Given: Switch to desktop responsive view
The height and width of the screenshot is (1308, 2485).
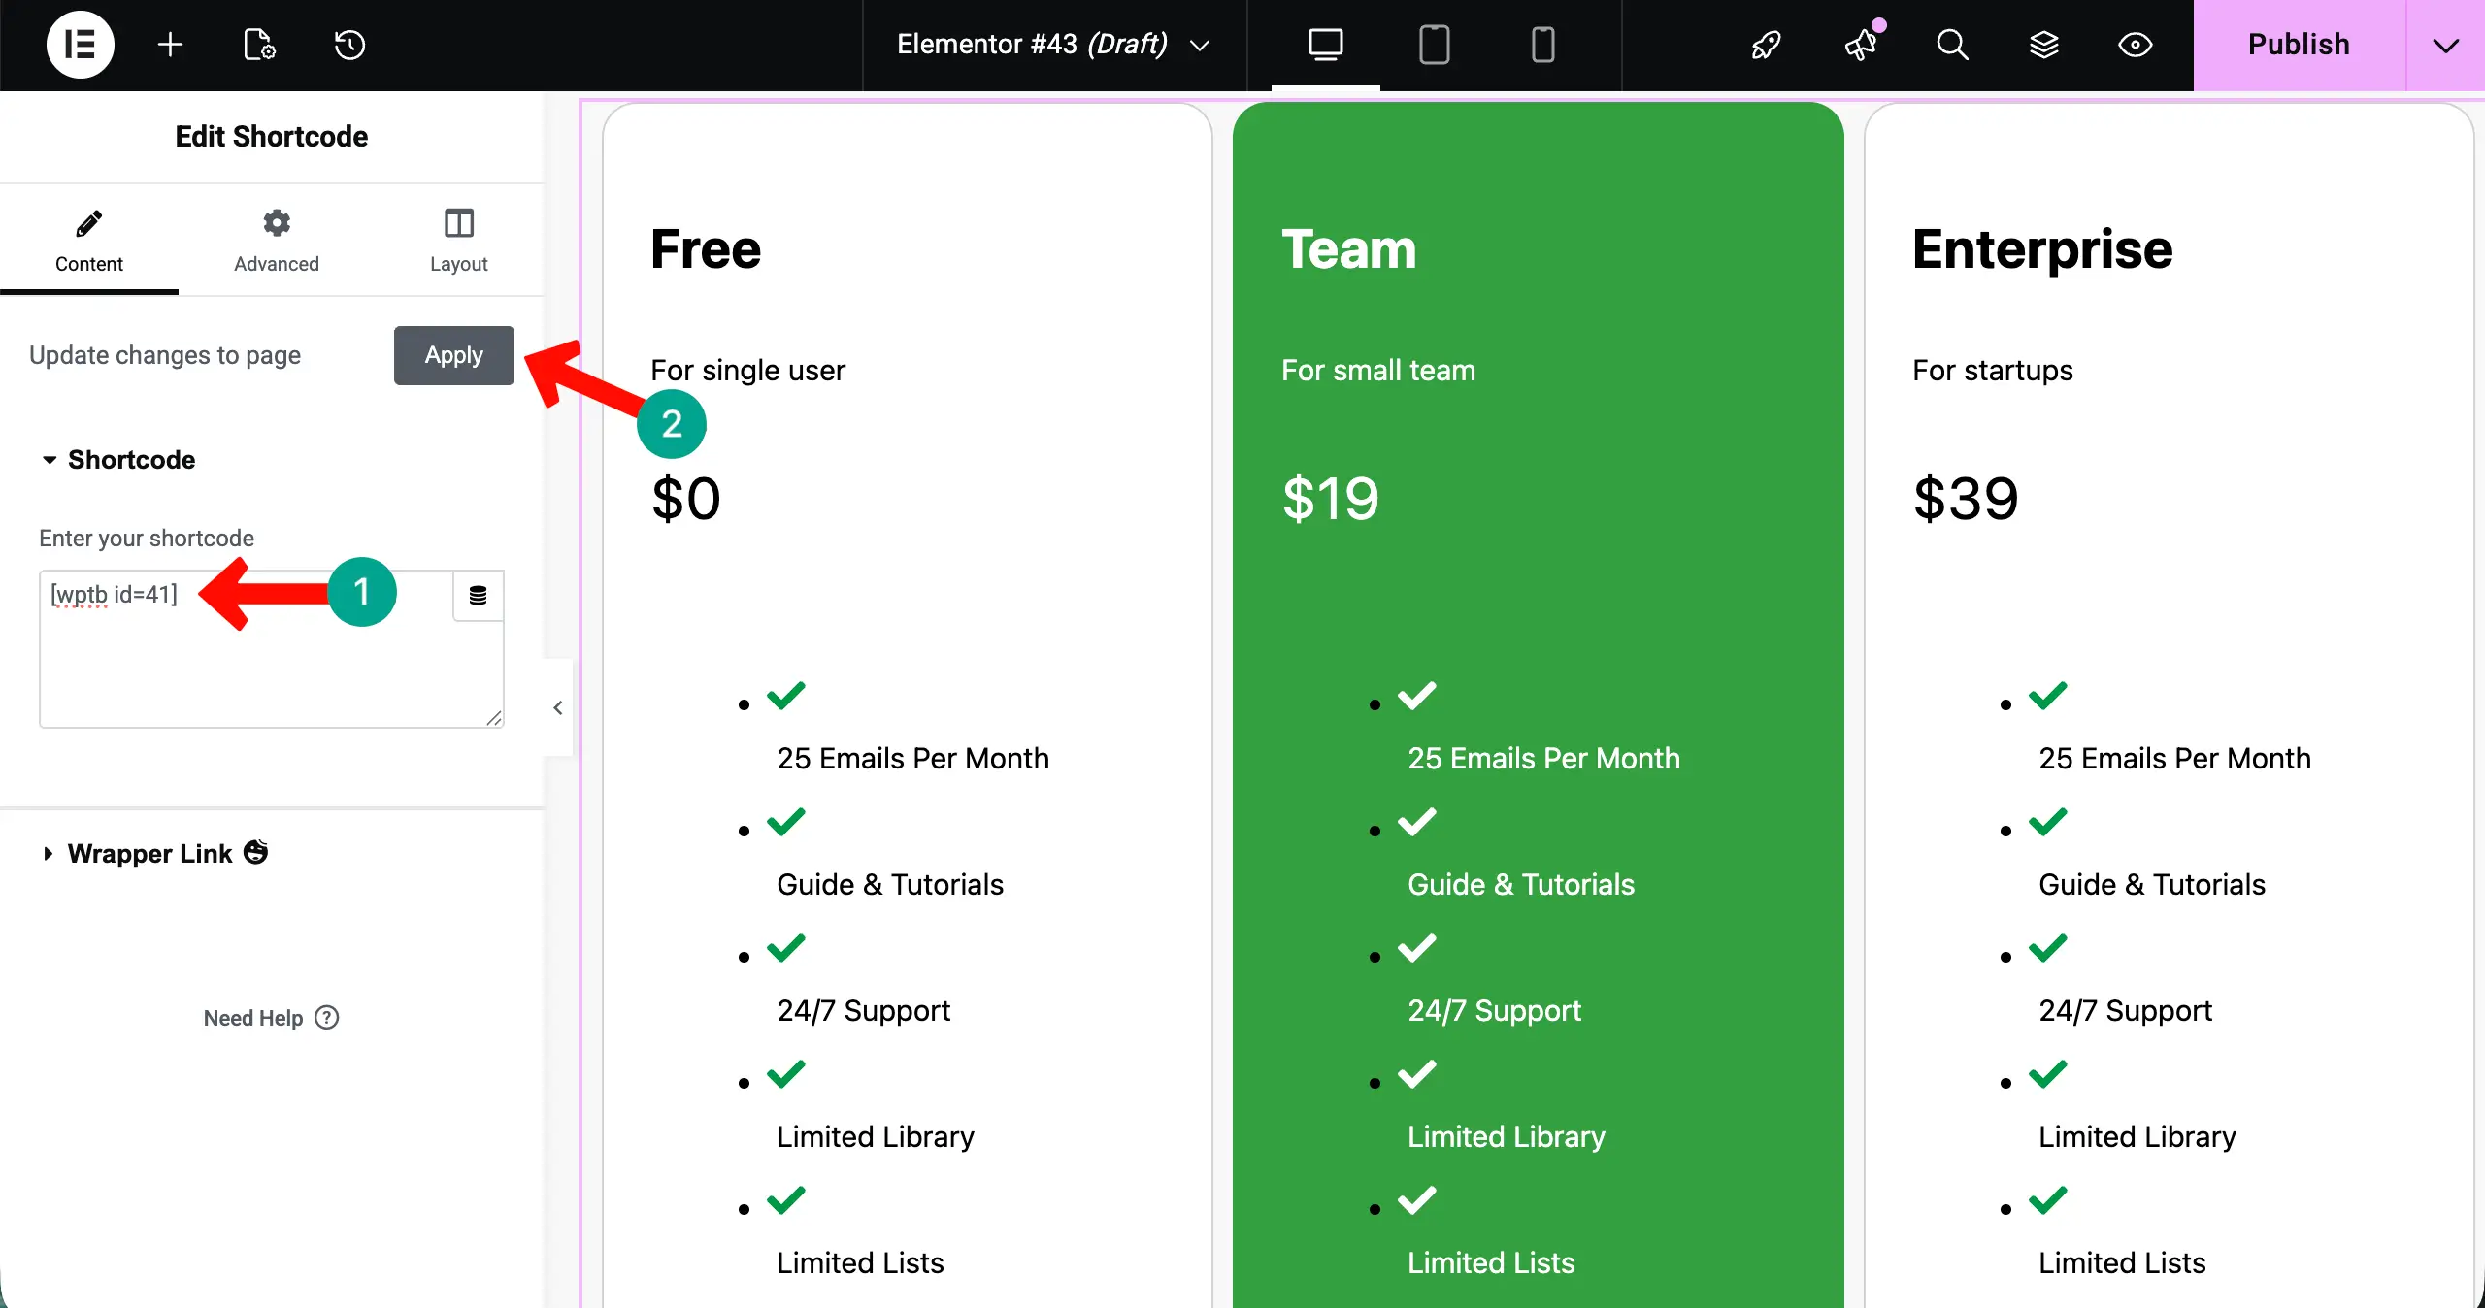Looking at the screenshot, I should 1325,45.
